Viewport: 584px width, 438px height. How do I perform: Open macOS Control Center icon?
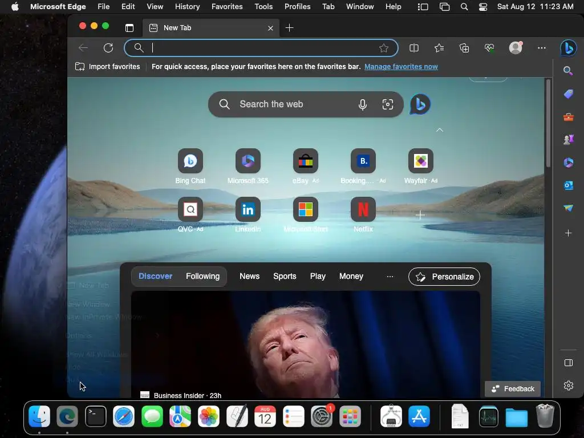tap(483, 7)
